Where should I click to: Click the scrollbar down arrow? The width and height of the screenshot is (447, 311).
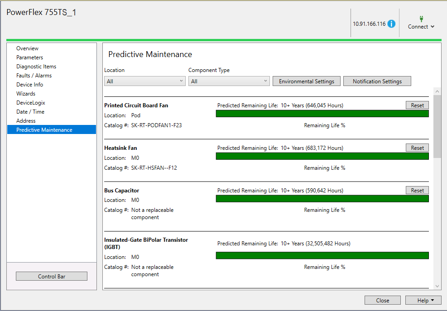coord(437,286)
